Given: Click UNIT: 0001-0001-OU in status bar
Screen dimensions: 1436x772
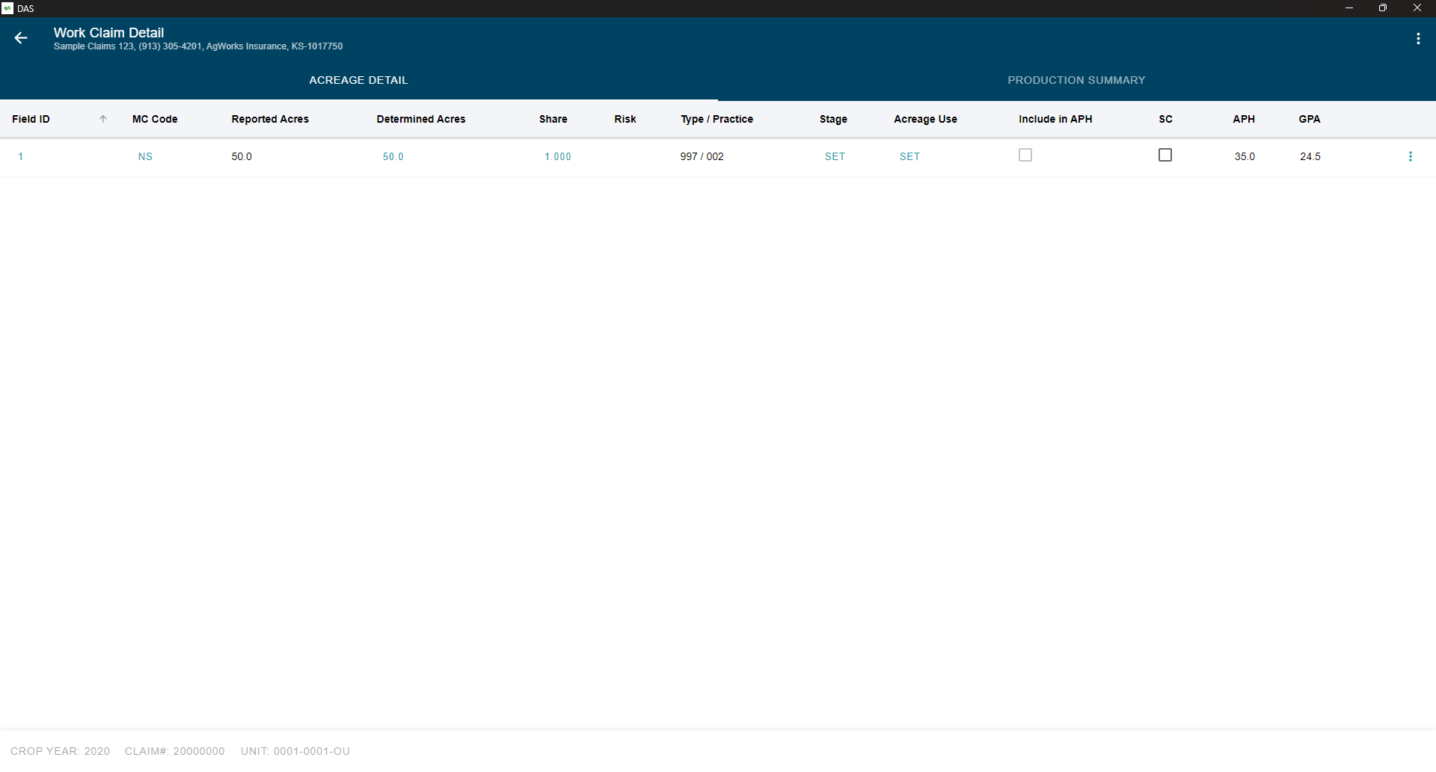Looking at the screenshot, I should (295, 751).
